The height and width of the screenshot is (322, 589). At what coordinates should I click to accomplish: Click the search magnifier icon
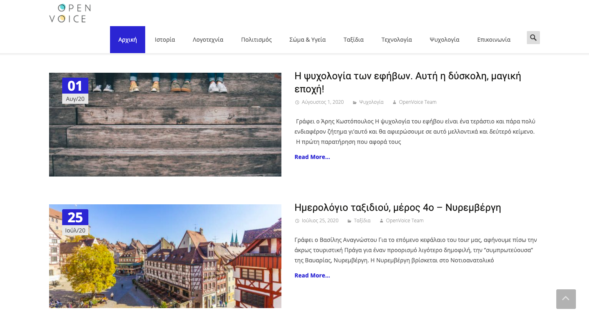[533, 38]
